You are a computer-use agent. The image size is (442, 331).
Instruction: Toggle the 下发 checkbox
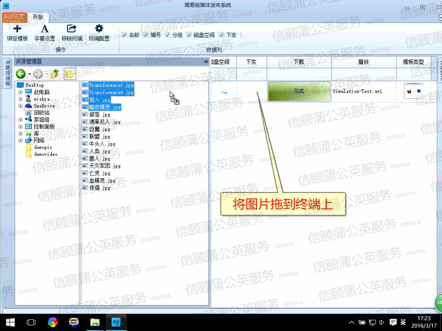(x=221, y=35)
